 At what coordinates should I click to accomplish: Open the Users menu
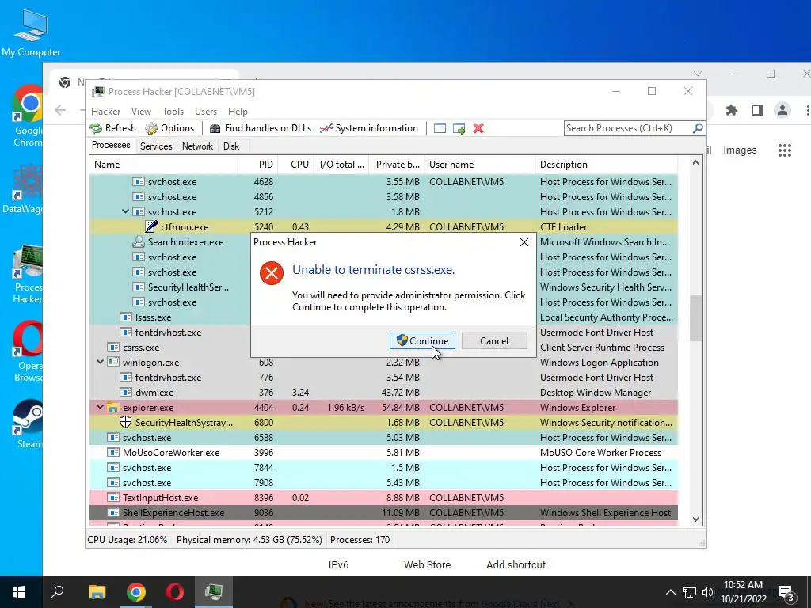pyautogui.click(x=206, y=111)
